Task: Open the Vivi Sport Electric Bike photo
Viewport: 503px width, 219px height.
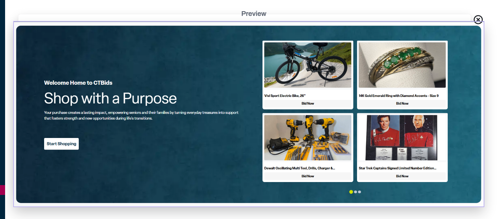Action: pyautogui.click(x=308, y=65)
